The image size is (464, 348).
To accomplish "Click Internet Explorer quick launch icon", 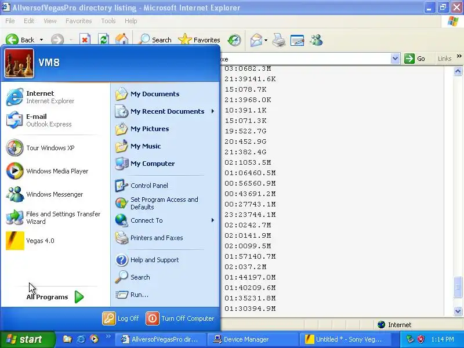I will coord(81,339).
